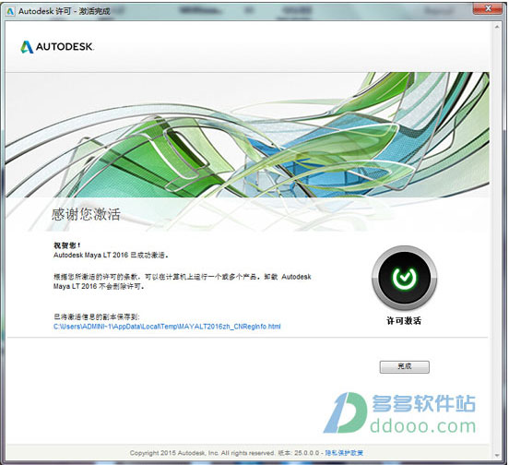The image size is (509, 465).
Task: Open the MAYALT2016zh_CNRegInfo.html file path link
Action: click(167, 327)
